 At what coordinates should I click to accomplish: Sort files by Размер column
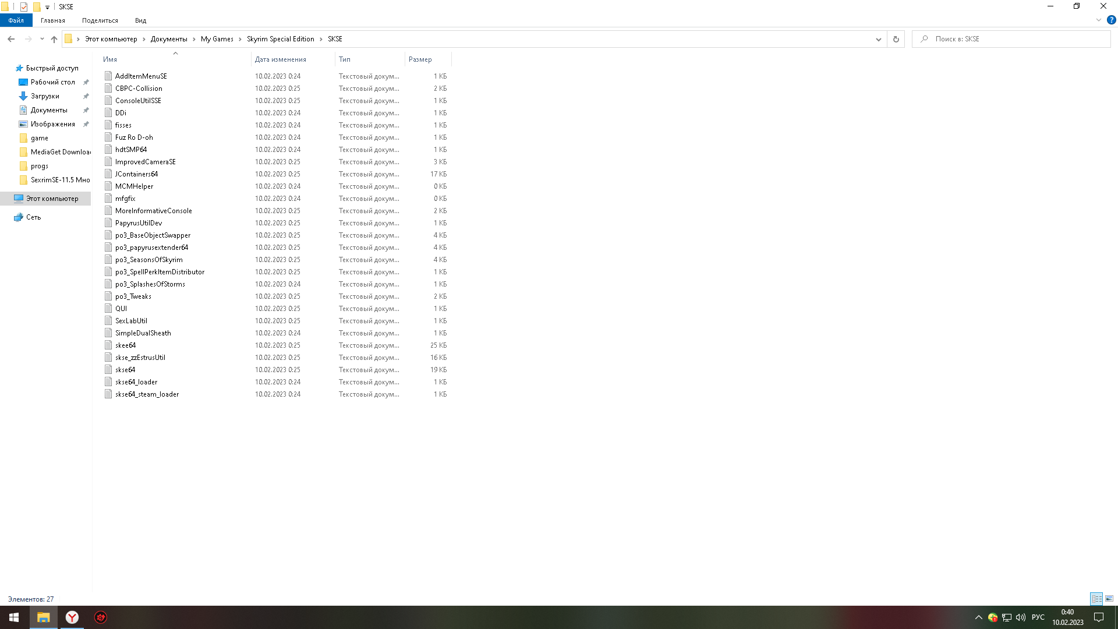(420, 59)
